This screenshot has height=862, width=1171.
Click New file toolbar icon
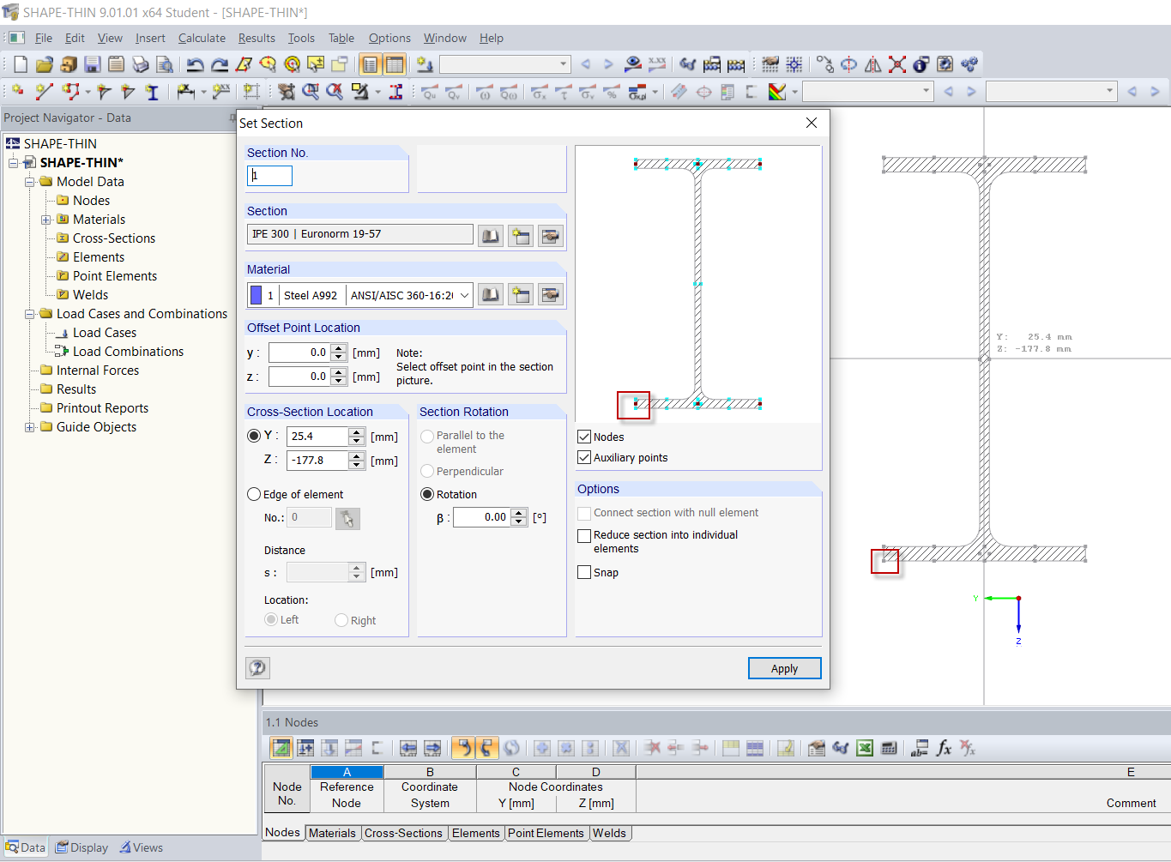click(x=21, y=64)
